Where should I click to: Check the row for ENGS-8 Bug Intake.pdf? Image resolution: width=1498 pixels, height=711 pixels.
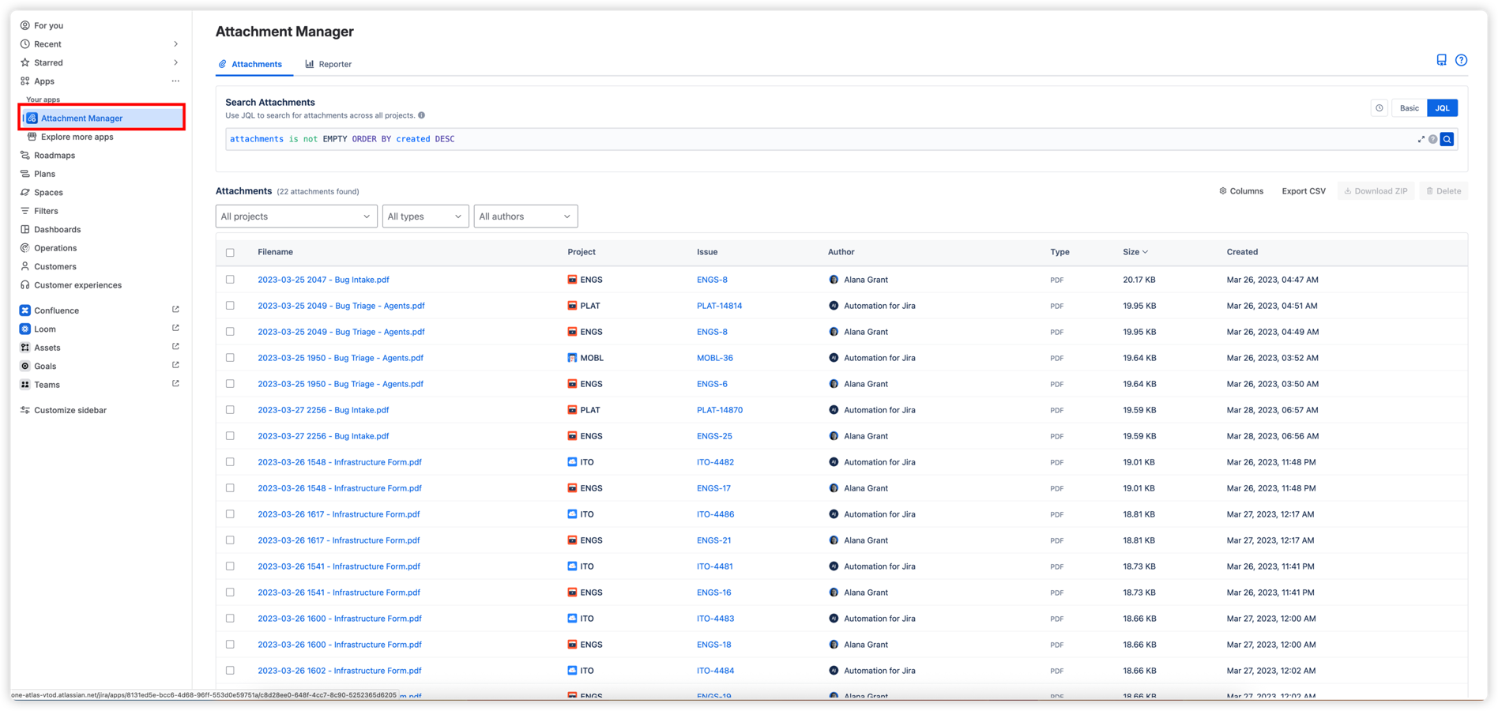click(x=230, y=280)
